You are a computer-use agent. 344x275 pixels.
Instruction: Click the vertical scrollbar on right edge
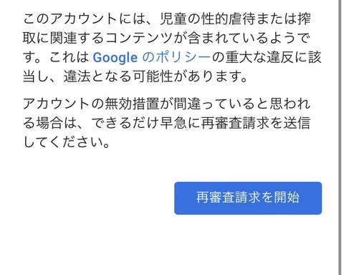[x=340, y=137]
